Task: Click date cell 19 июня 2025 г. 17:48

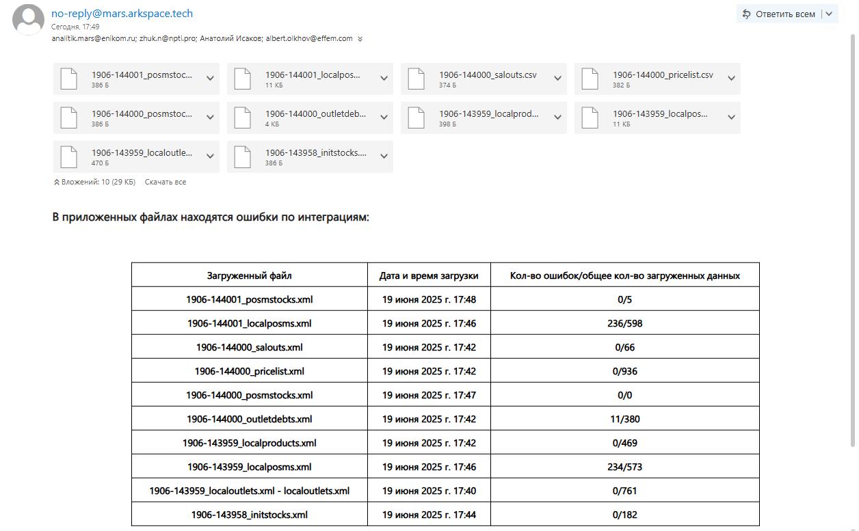Action: pos(429,299)
